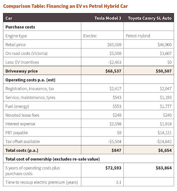Screen dimensions: 177x191
Task: Click the Camry five-year cost $83,864
Action: (164, 168)
